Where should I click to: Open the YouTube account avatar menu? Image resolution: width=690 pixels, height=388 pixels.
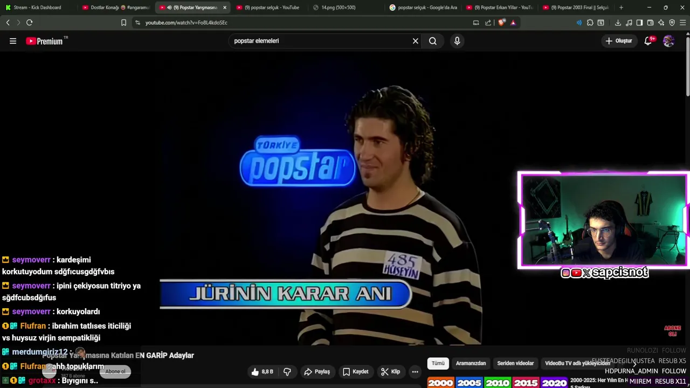668,41
